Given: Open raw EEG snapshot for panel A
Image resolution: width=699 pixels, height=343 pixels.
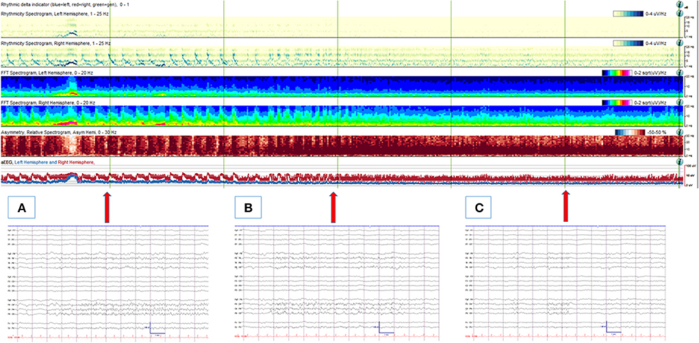Looking at the screenshot, I should pos(108,283).
